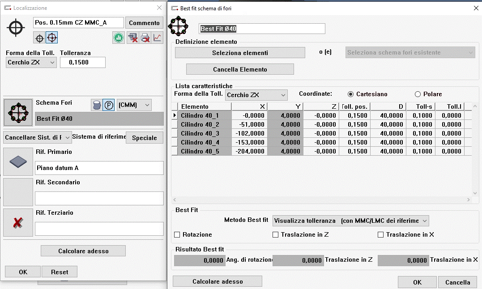The height and width of the screenshot is (289, 482).
Task: Click the large position symbol icon in Localizzazione
Action: [x=16, y=28]
